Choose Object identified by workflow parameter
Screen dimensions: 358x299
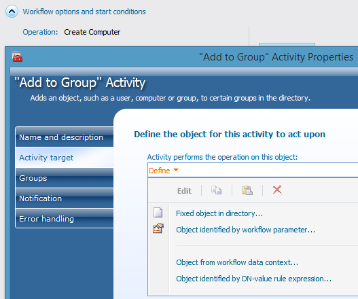[245, 230]
